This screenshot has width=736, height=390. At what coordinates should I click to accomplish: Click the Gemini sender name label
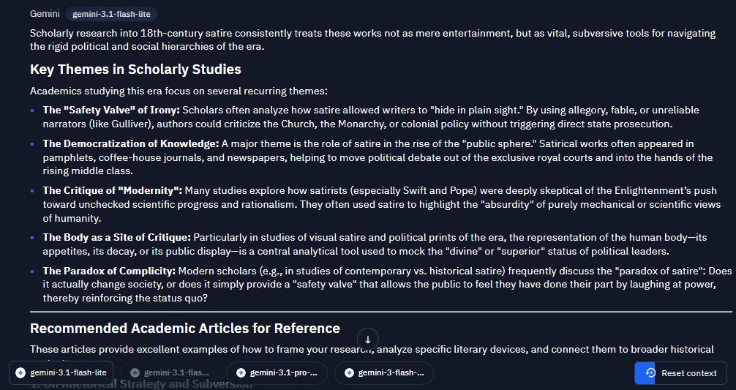coord(45,14)
